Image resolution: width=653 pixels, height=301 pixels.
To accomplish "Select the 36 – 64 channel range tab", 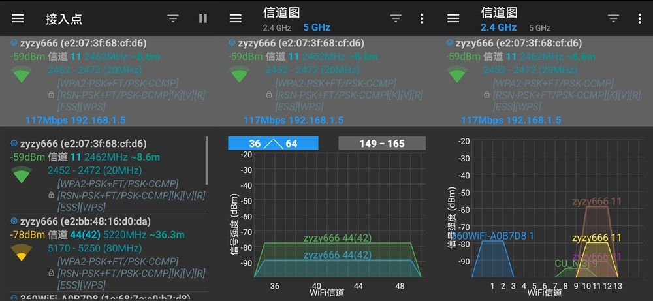I will coord(273,144).
